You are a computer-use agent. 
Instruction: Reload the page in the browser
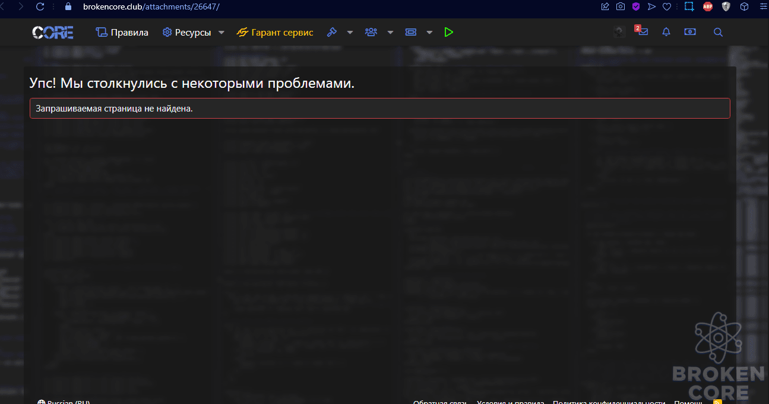40,7
